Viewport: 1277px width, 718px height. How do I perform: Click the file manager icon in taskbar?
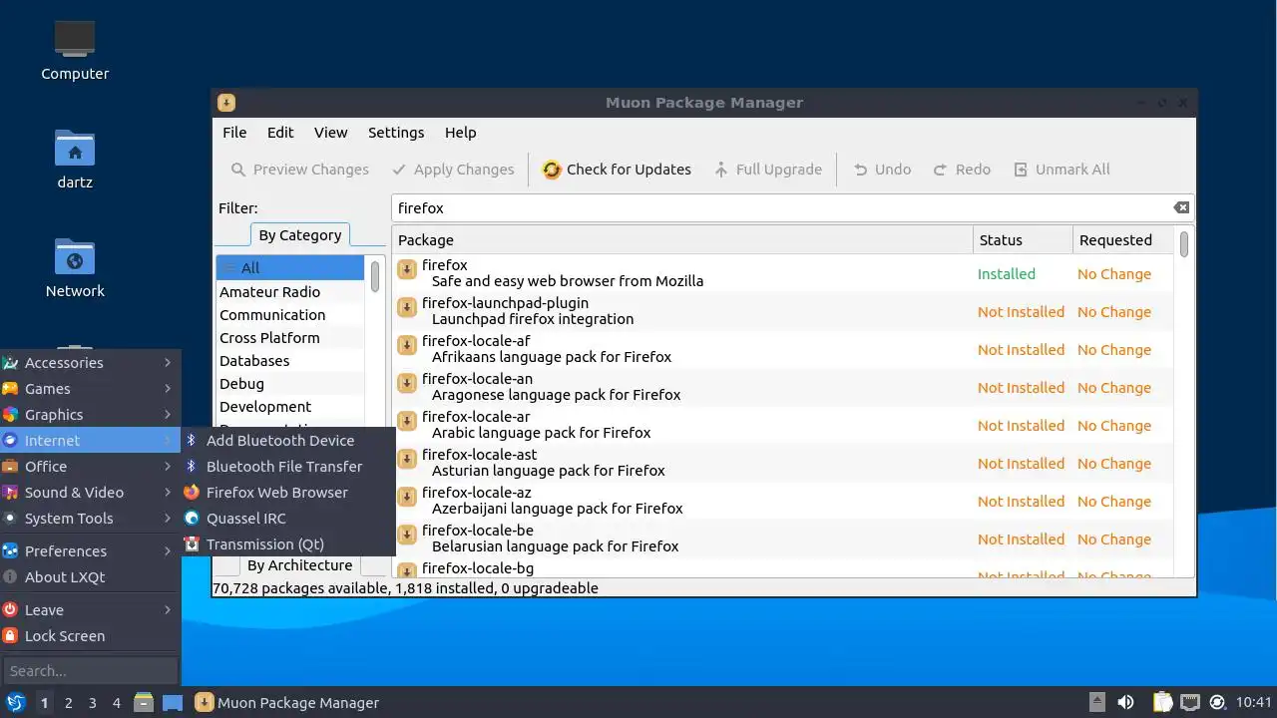(x=143, y=702)
